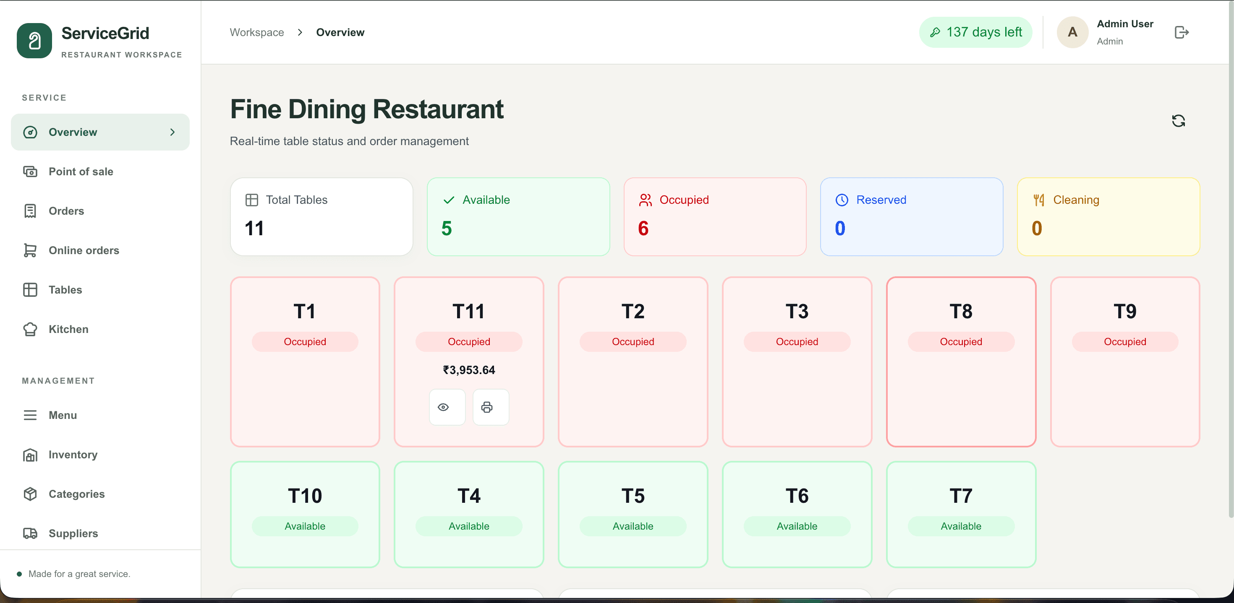Click the ₹3,953.64 amount on T11

[469, 370]
